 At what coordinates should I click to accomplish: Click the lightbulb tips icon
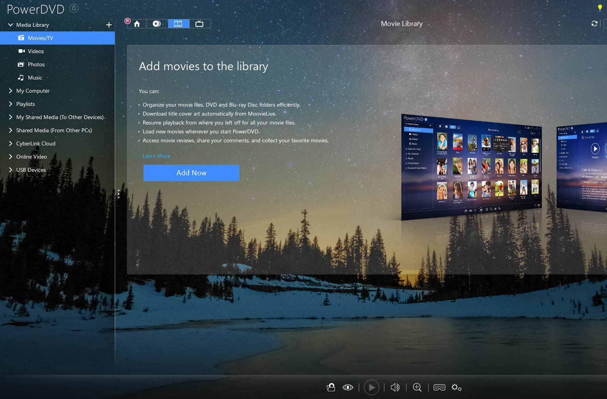click(600, 8)
